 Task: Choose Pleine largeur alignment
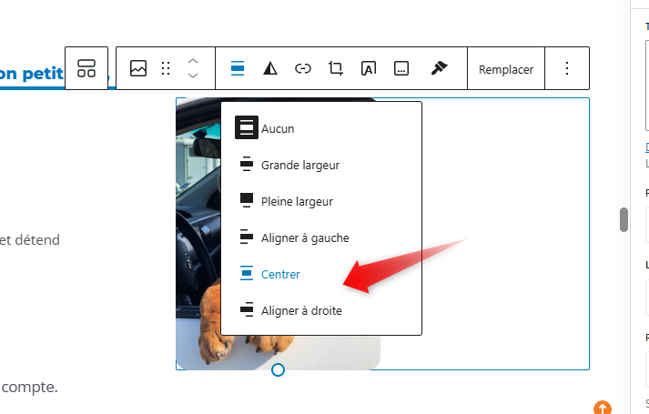click(296, 201)
